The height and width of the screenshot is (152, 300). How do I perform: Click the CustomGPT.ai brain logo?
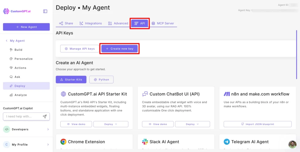pos(6,11)
